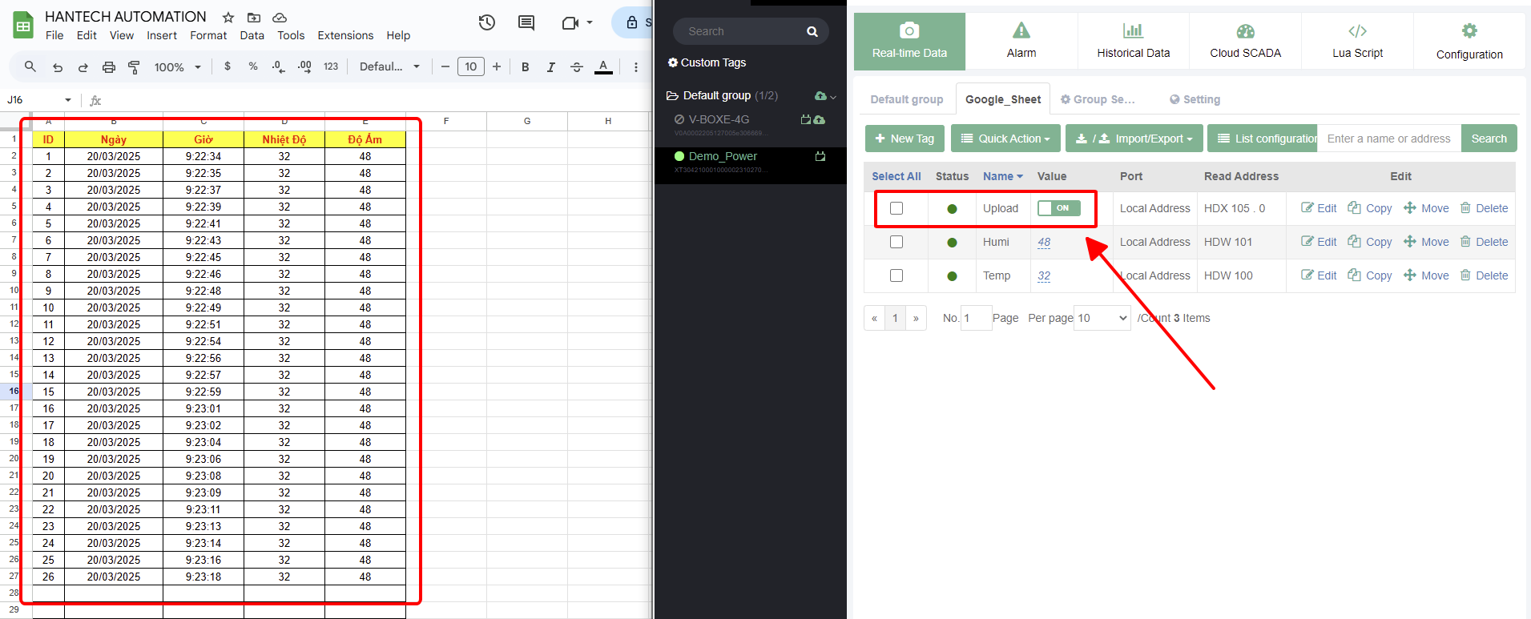Click the tag name or address search field
This screenshot has height=619, width=1531.
click(1389, 139)
